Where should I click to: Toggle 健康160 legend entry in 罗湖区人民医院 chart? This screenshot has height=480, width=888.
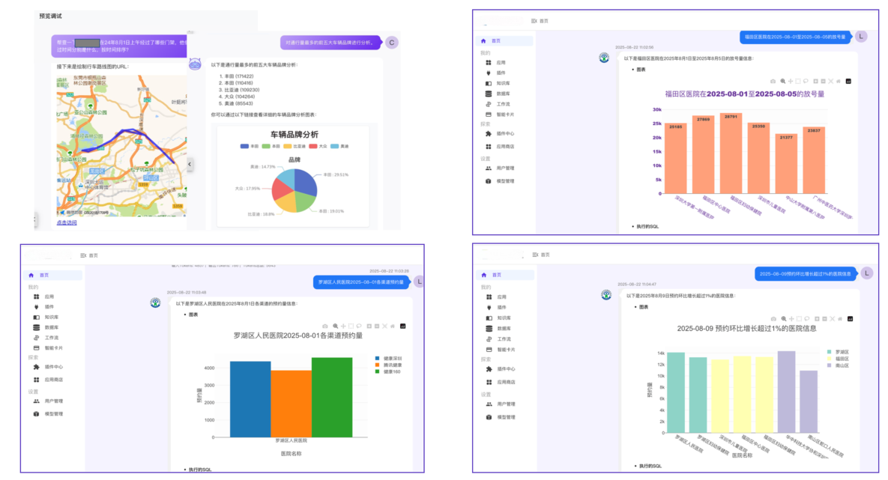[388, 372]
